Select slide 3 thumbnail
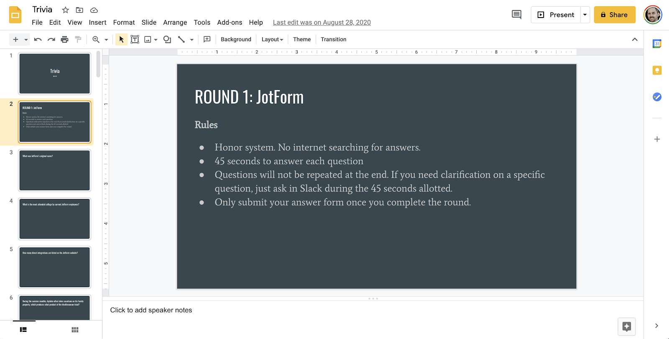The width and height of the screenshot is (669, 339). 55,171
